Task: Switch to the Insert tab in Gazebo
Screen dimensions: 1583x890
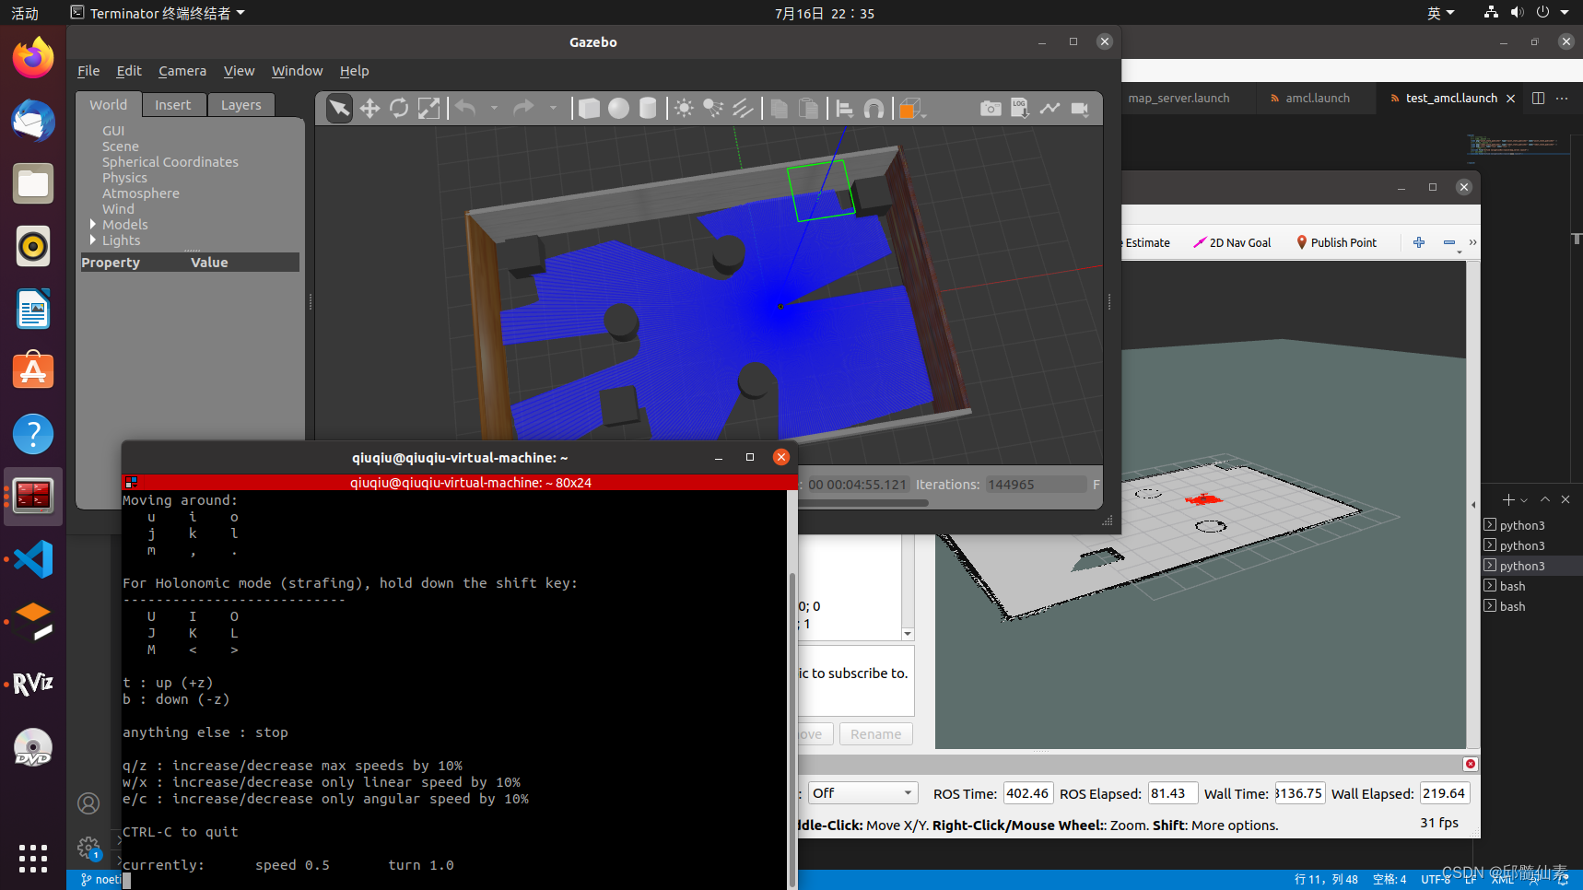Action: 174,104
